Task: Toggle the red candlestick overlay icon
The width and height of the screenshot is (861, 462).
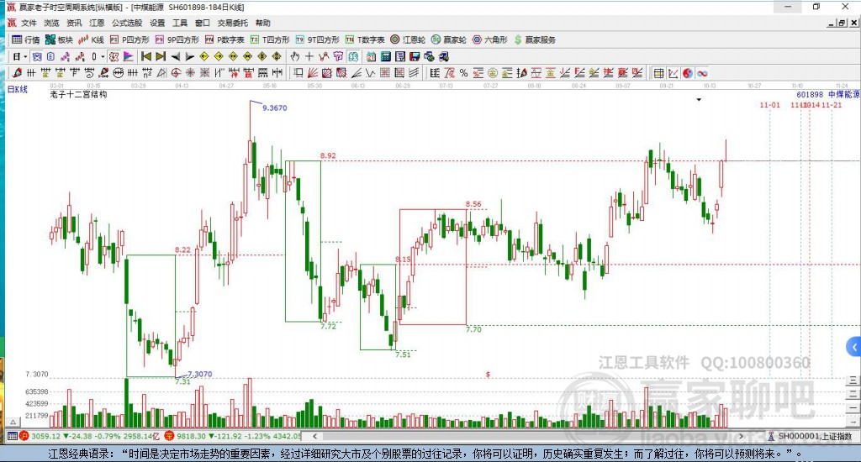Action: (80, 56)
